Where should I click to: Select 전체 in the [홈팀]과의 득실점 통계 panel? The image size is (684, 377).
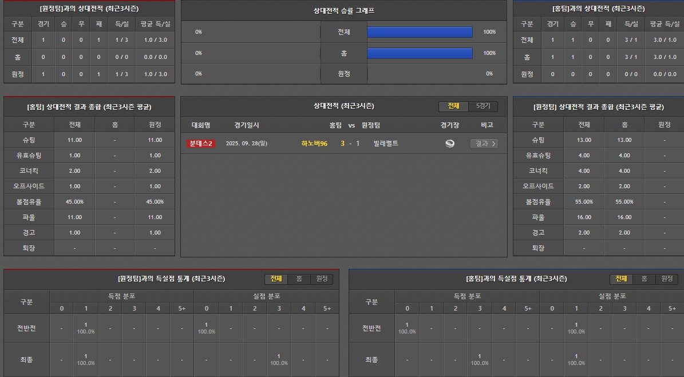click(x=621, y=279)
